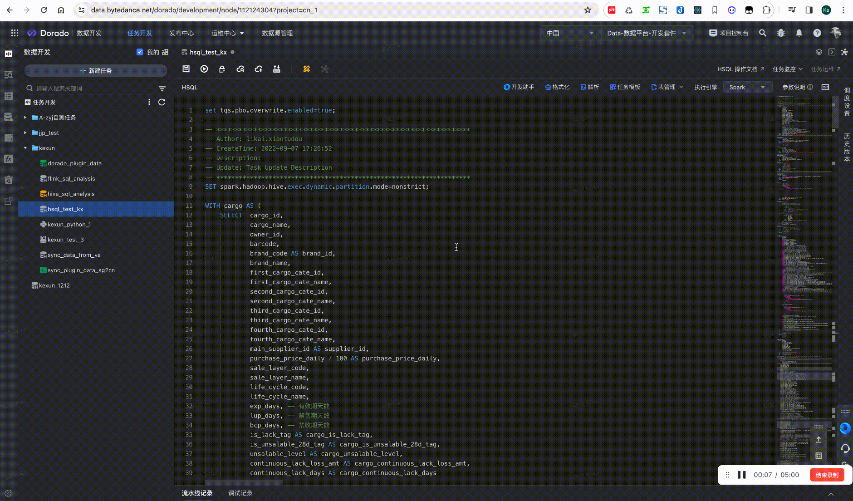Click the 结束录制 button

click(827, 475)
